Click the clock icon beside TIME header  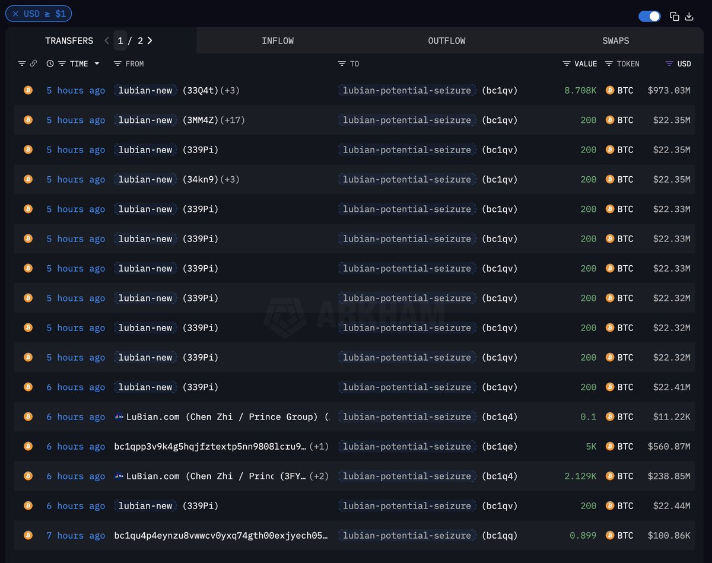coord(50,63)
